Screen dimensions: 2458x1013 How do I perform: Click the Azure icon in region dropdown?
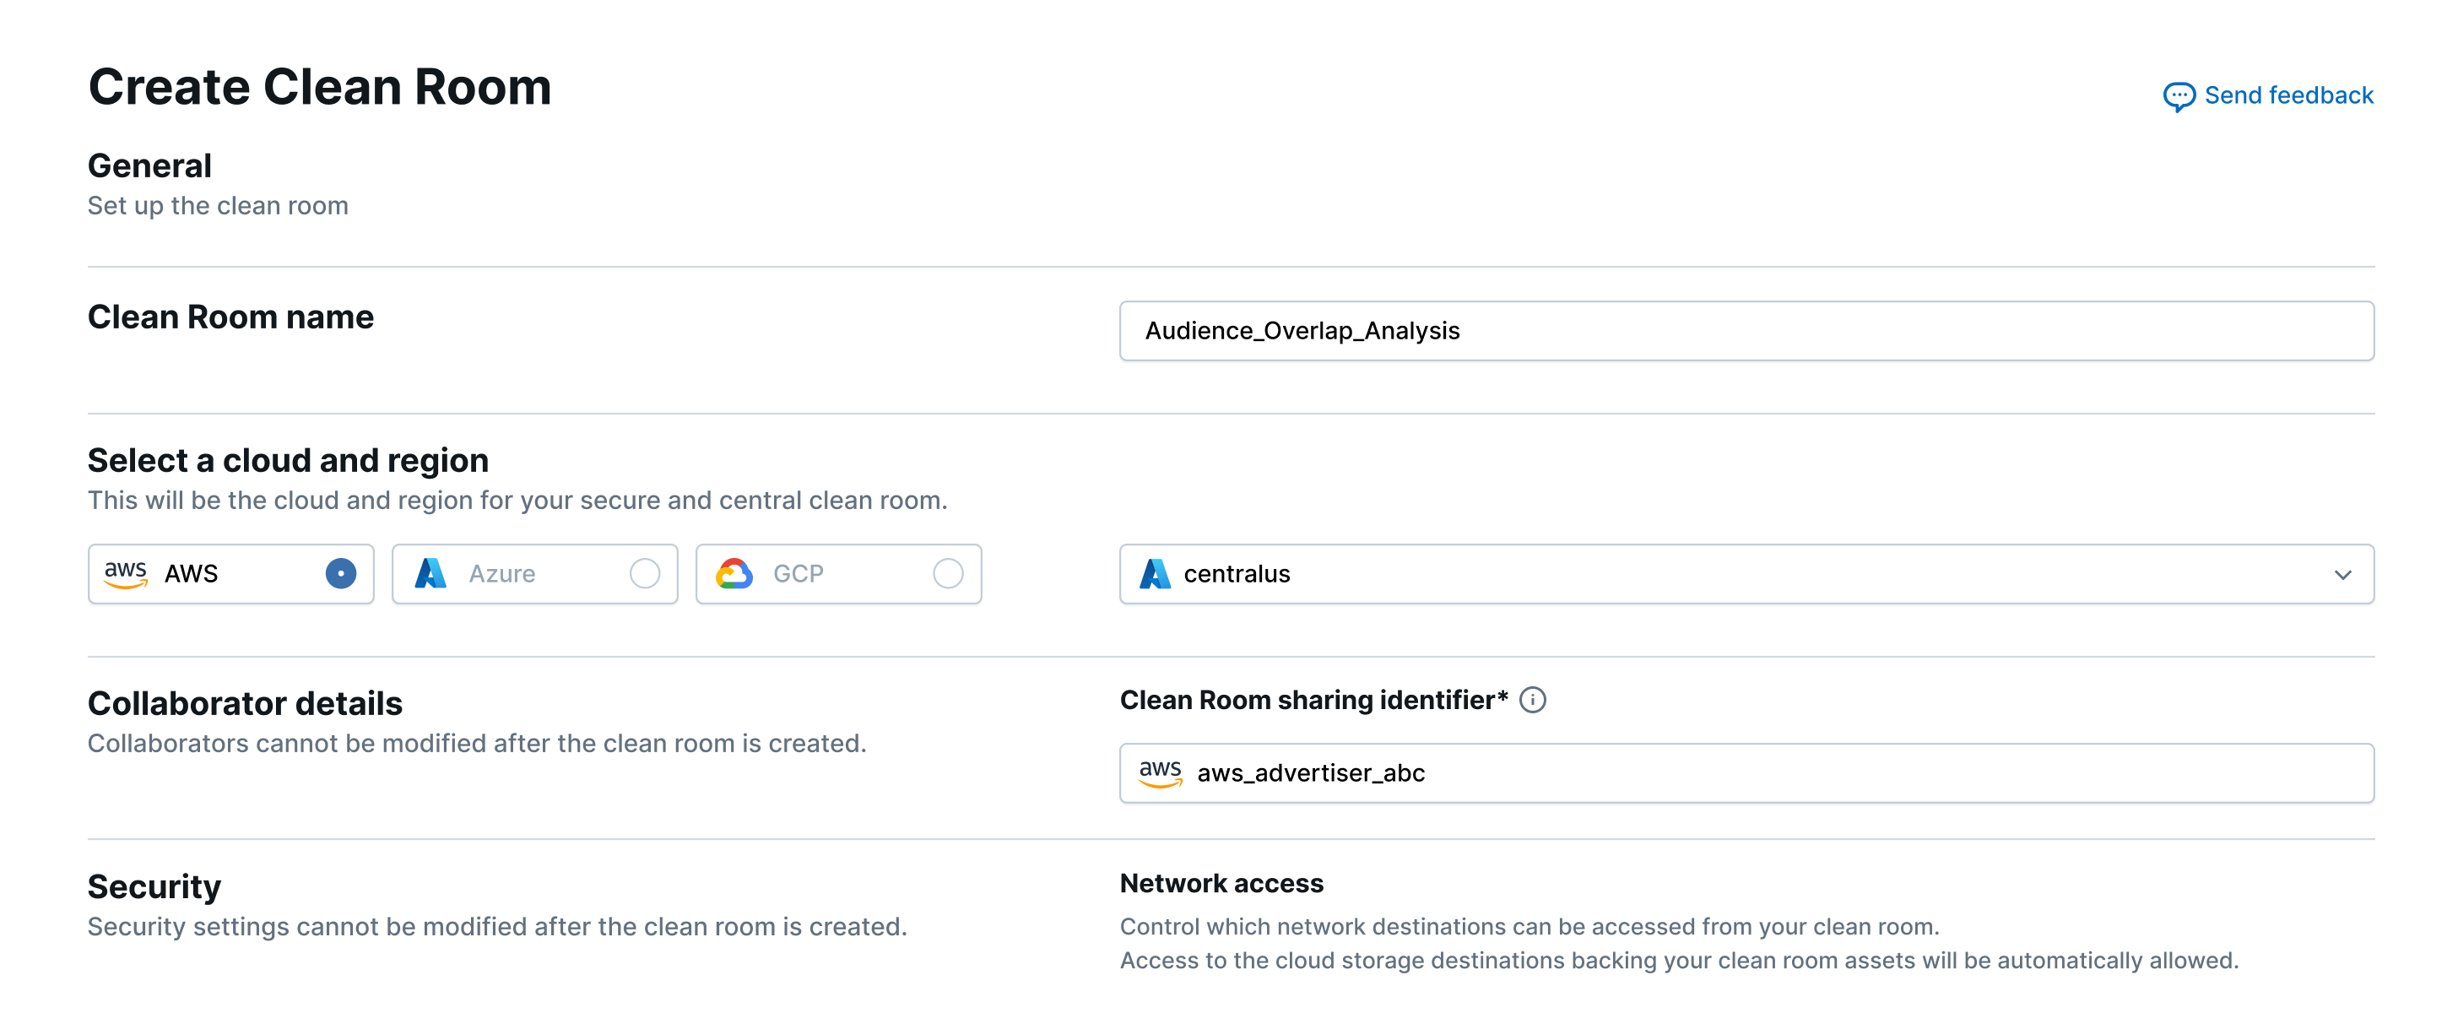pyautogui.click(x=1155, y=574)
